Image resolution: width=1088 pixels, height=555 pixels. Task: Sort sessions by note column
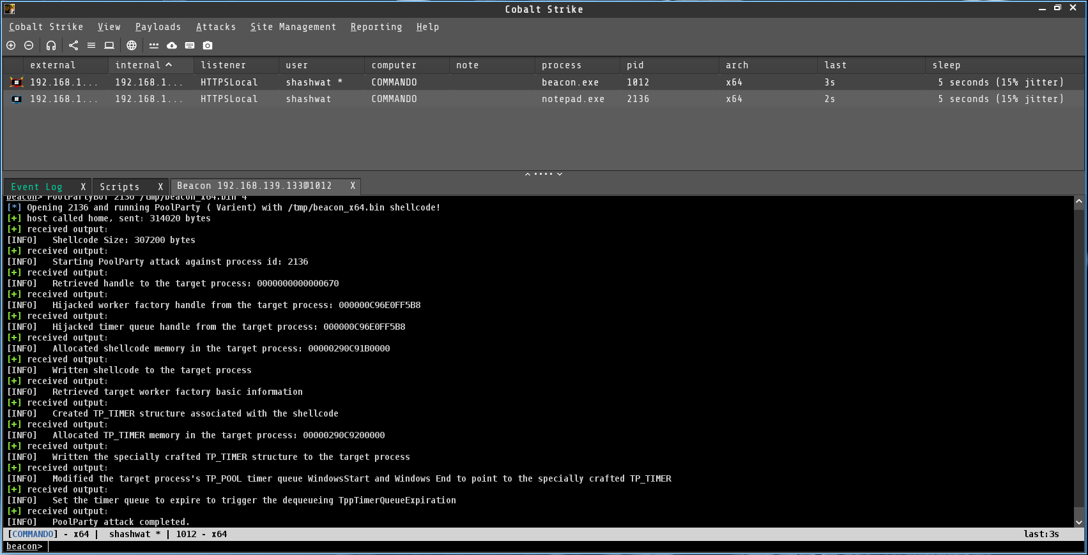click(x=492, y=65)
